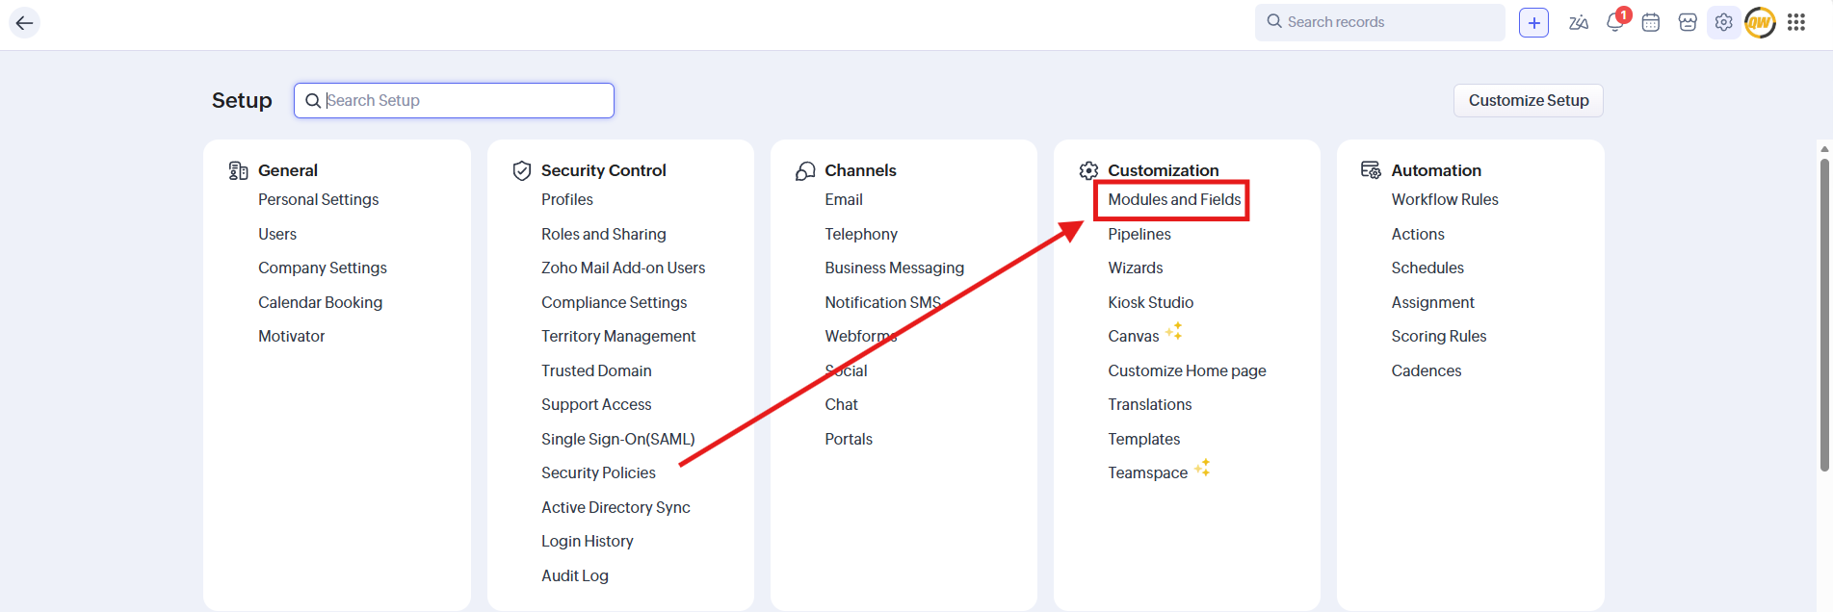Open the calendar icon in top bar
This screenshot has height=612, width=1833.
[x=1651, y=22]
